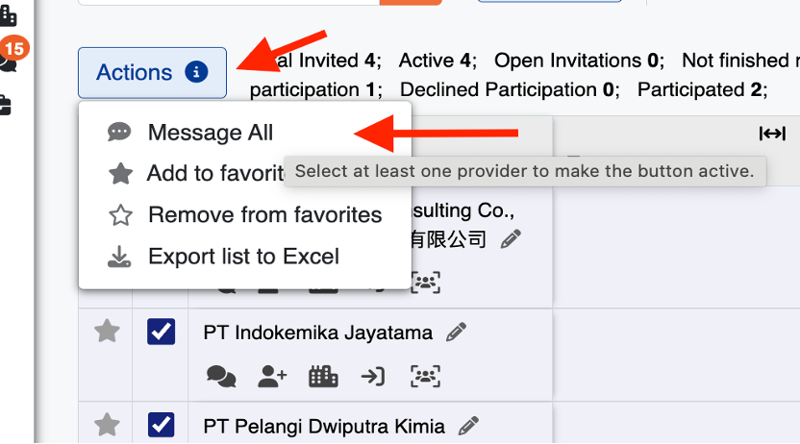Viewport: 800px width, 444px height.
Task: Edit name of PT Pelangi Dwiputra Kimia
Action: [468, 426]
